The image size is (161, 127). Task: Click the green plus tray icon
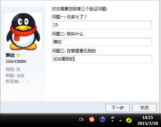[x=129, y=120]
